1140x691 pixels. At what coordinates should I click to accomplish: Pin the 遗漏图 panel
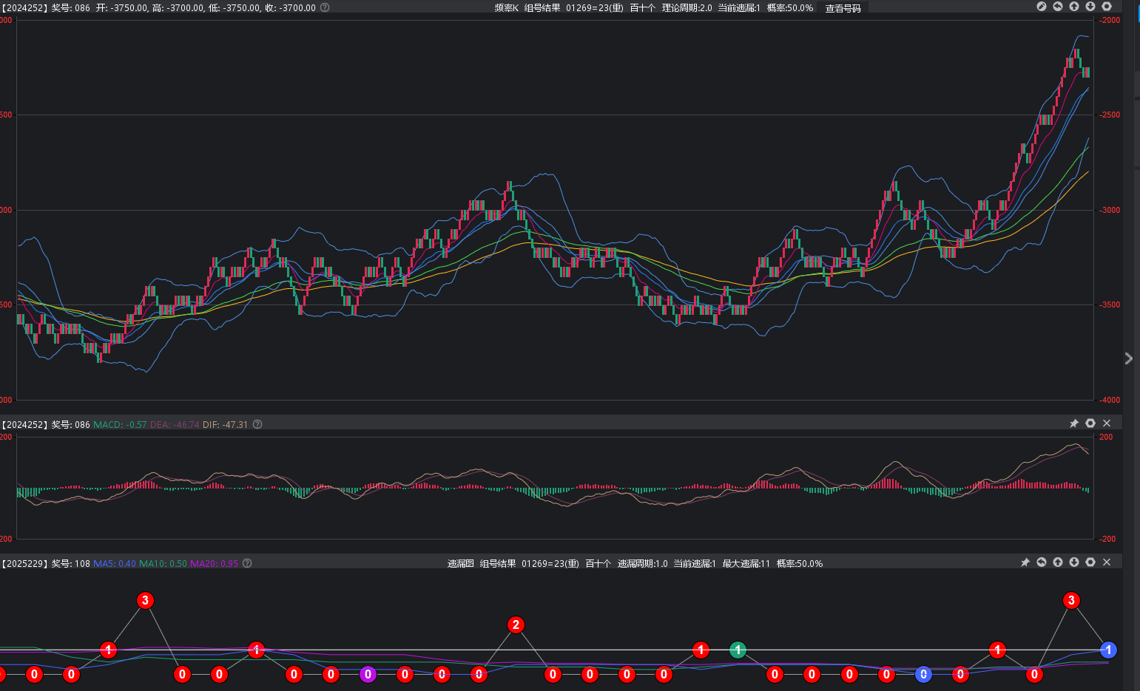(1025, 562)
